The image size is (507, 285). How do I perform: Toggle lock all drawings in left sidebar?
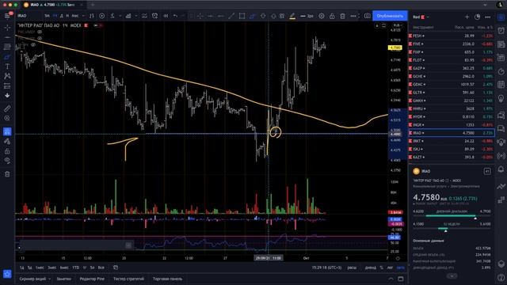coord(7,151)
